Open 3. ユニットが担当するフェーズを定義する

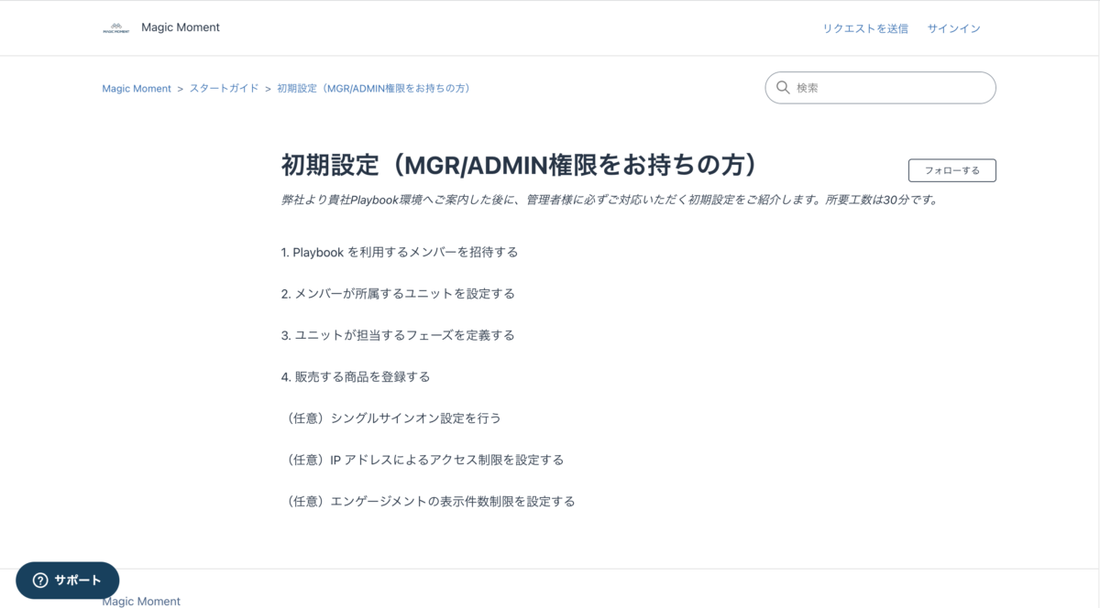point(398,335)
